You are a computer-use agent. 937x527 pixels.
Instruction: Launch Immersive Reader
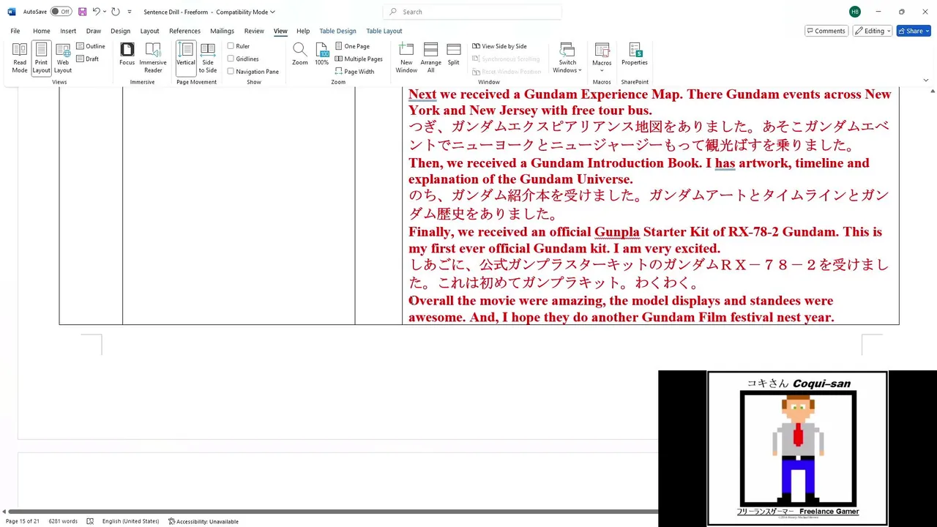[153, 58]
